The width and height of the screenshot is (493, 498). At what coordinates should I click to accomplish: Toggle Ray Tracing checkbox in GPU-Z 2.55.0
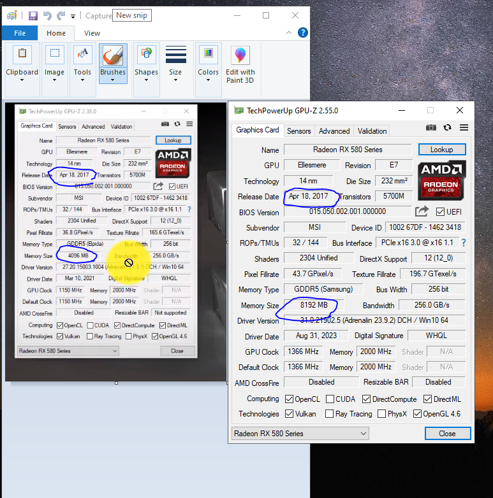coord(330,414)
